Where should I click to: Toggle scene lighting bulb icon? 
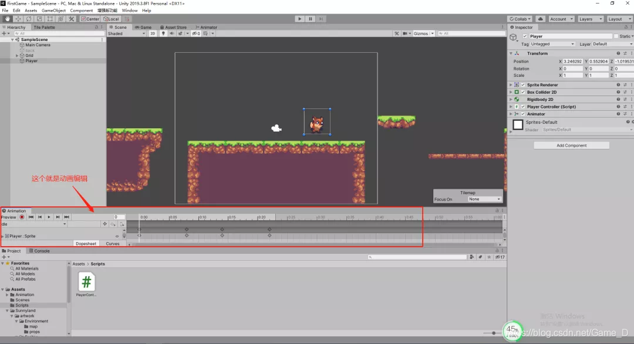(x=163, y=33)
